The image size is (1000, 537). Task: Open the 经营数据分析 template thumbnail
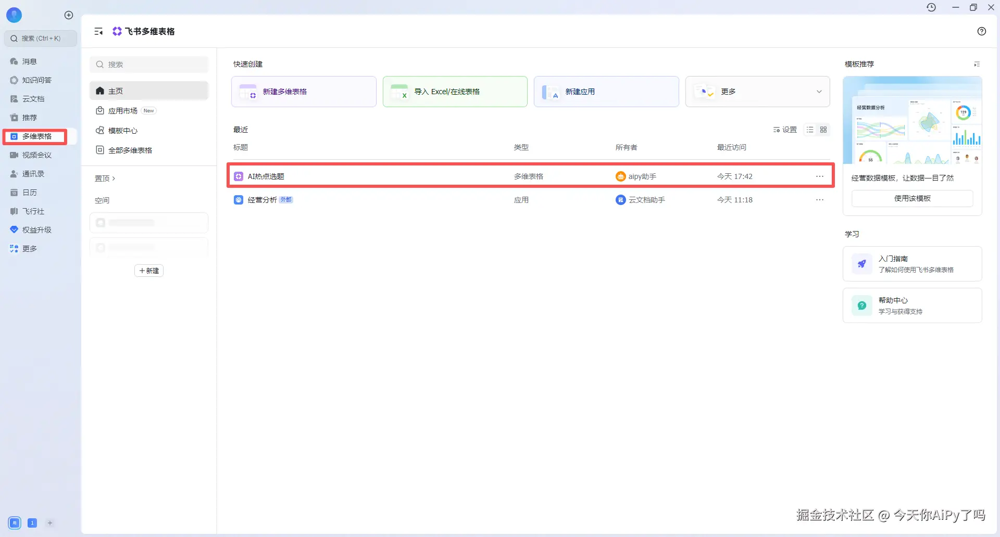coord(913,120)
